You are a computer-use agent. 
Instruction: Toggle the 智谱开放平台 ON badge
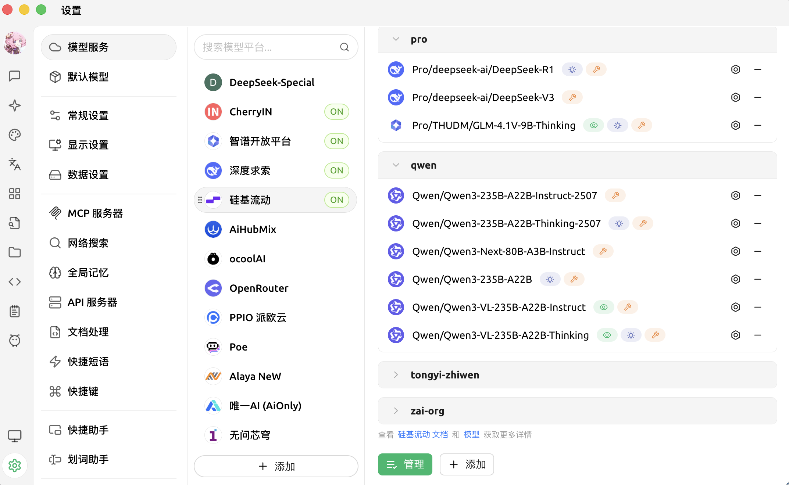pos(336,141)
